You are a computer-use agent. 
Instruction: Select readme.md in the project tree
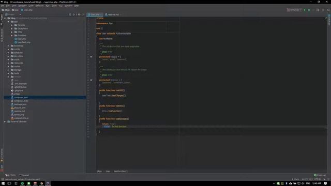point(18,111)
